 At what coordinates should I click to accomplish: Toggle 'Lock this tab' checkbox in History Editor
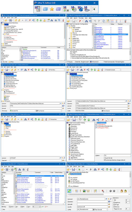[105, 158]
